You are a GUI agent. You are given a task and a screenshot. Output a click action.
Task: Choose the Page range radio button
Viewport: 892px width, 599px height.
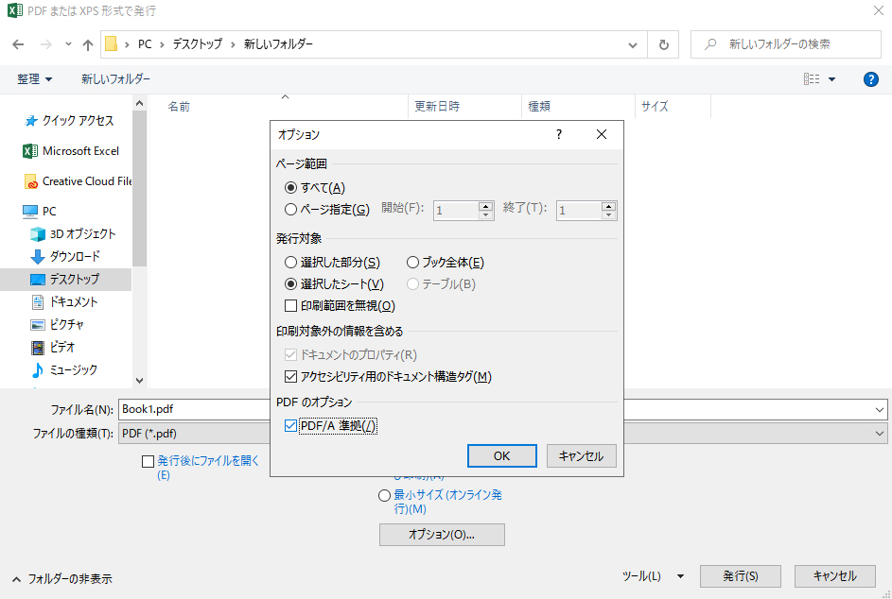tap(291, 210)
